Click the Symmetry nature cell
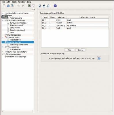Viewport: 114px width, 115px height. [x=61, y=25]
